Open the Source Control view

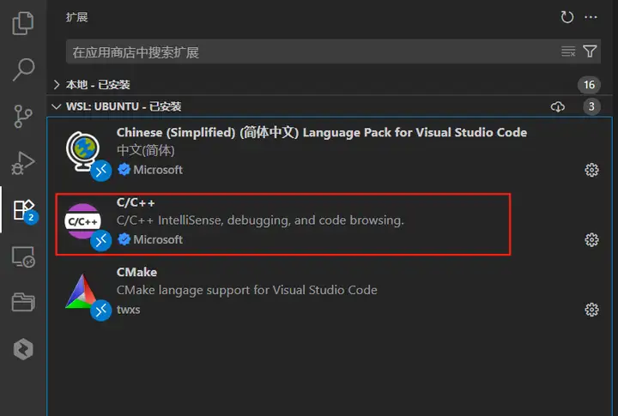point(23,116)
